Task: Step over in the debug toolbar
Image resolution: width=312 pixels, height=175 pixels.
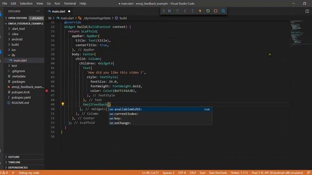Action: pyautogui.click(x=177, y=11)
